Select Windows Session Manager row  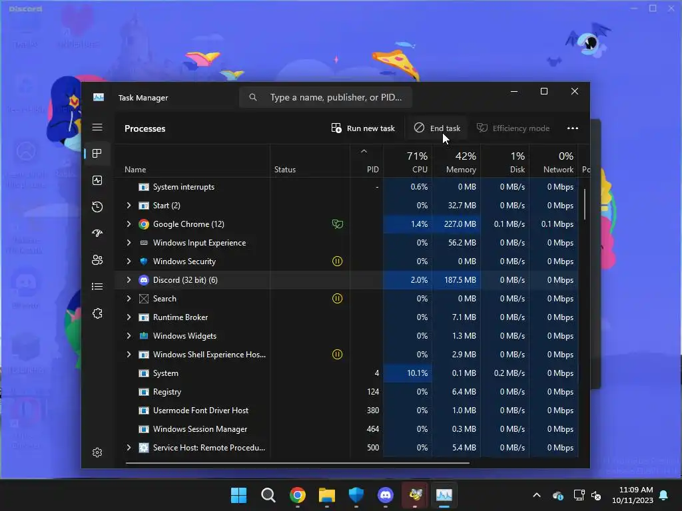tap(346, 429)
